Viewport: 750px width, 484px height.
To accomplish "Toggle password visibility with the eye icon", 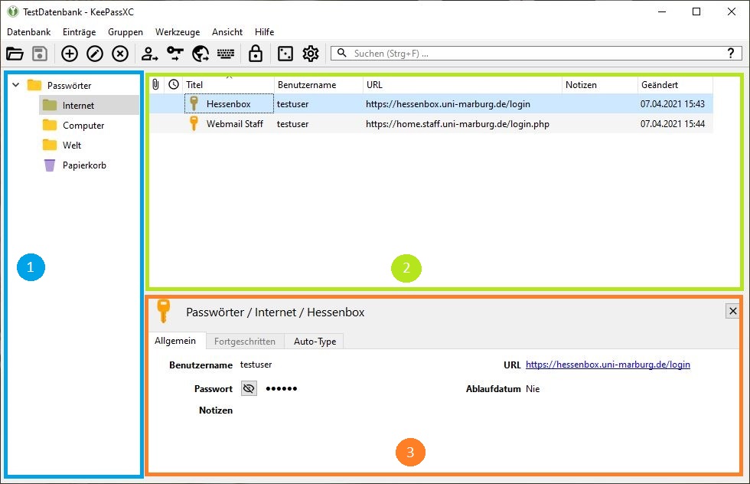I will [x=249, y=388].
